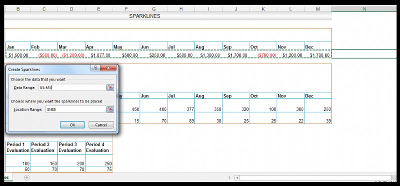Select column F header
The width and height of the screenshot is (400, 186).
click(x=126, y=9)
